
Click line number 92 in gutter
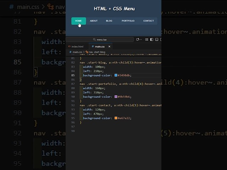(73, 105)
